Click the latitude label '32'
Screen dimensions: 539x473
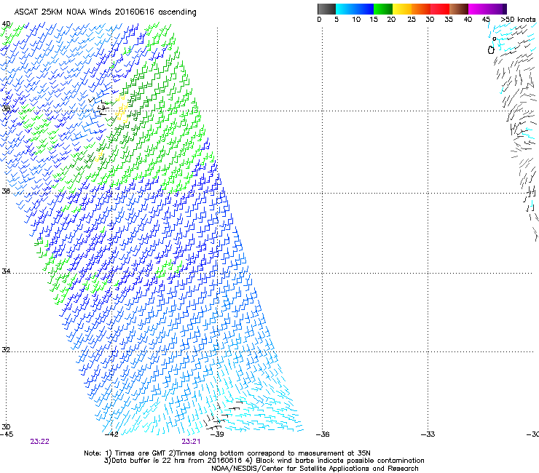click(6, 350)
